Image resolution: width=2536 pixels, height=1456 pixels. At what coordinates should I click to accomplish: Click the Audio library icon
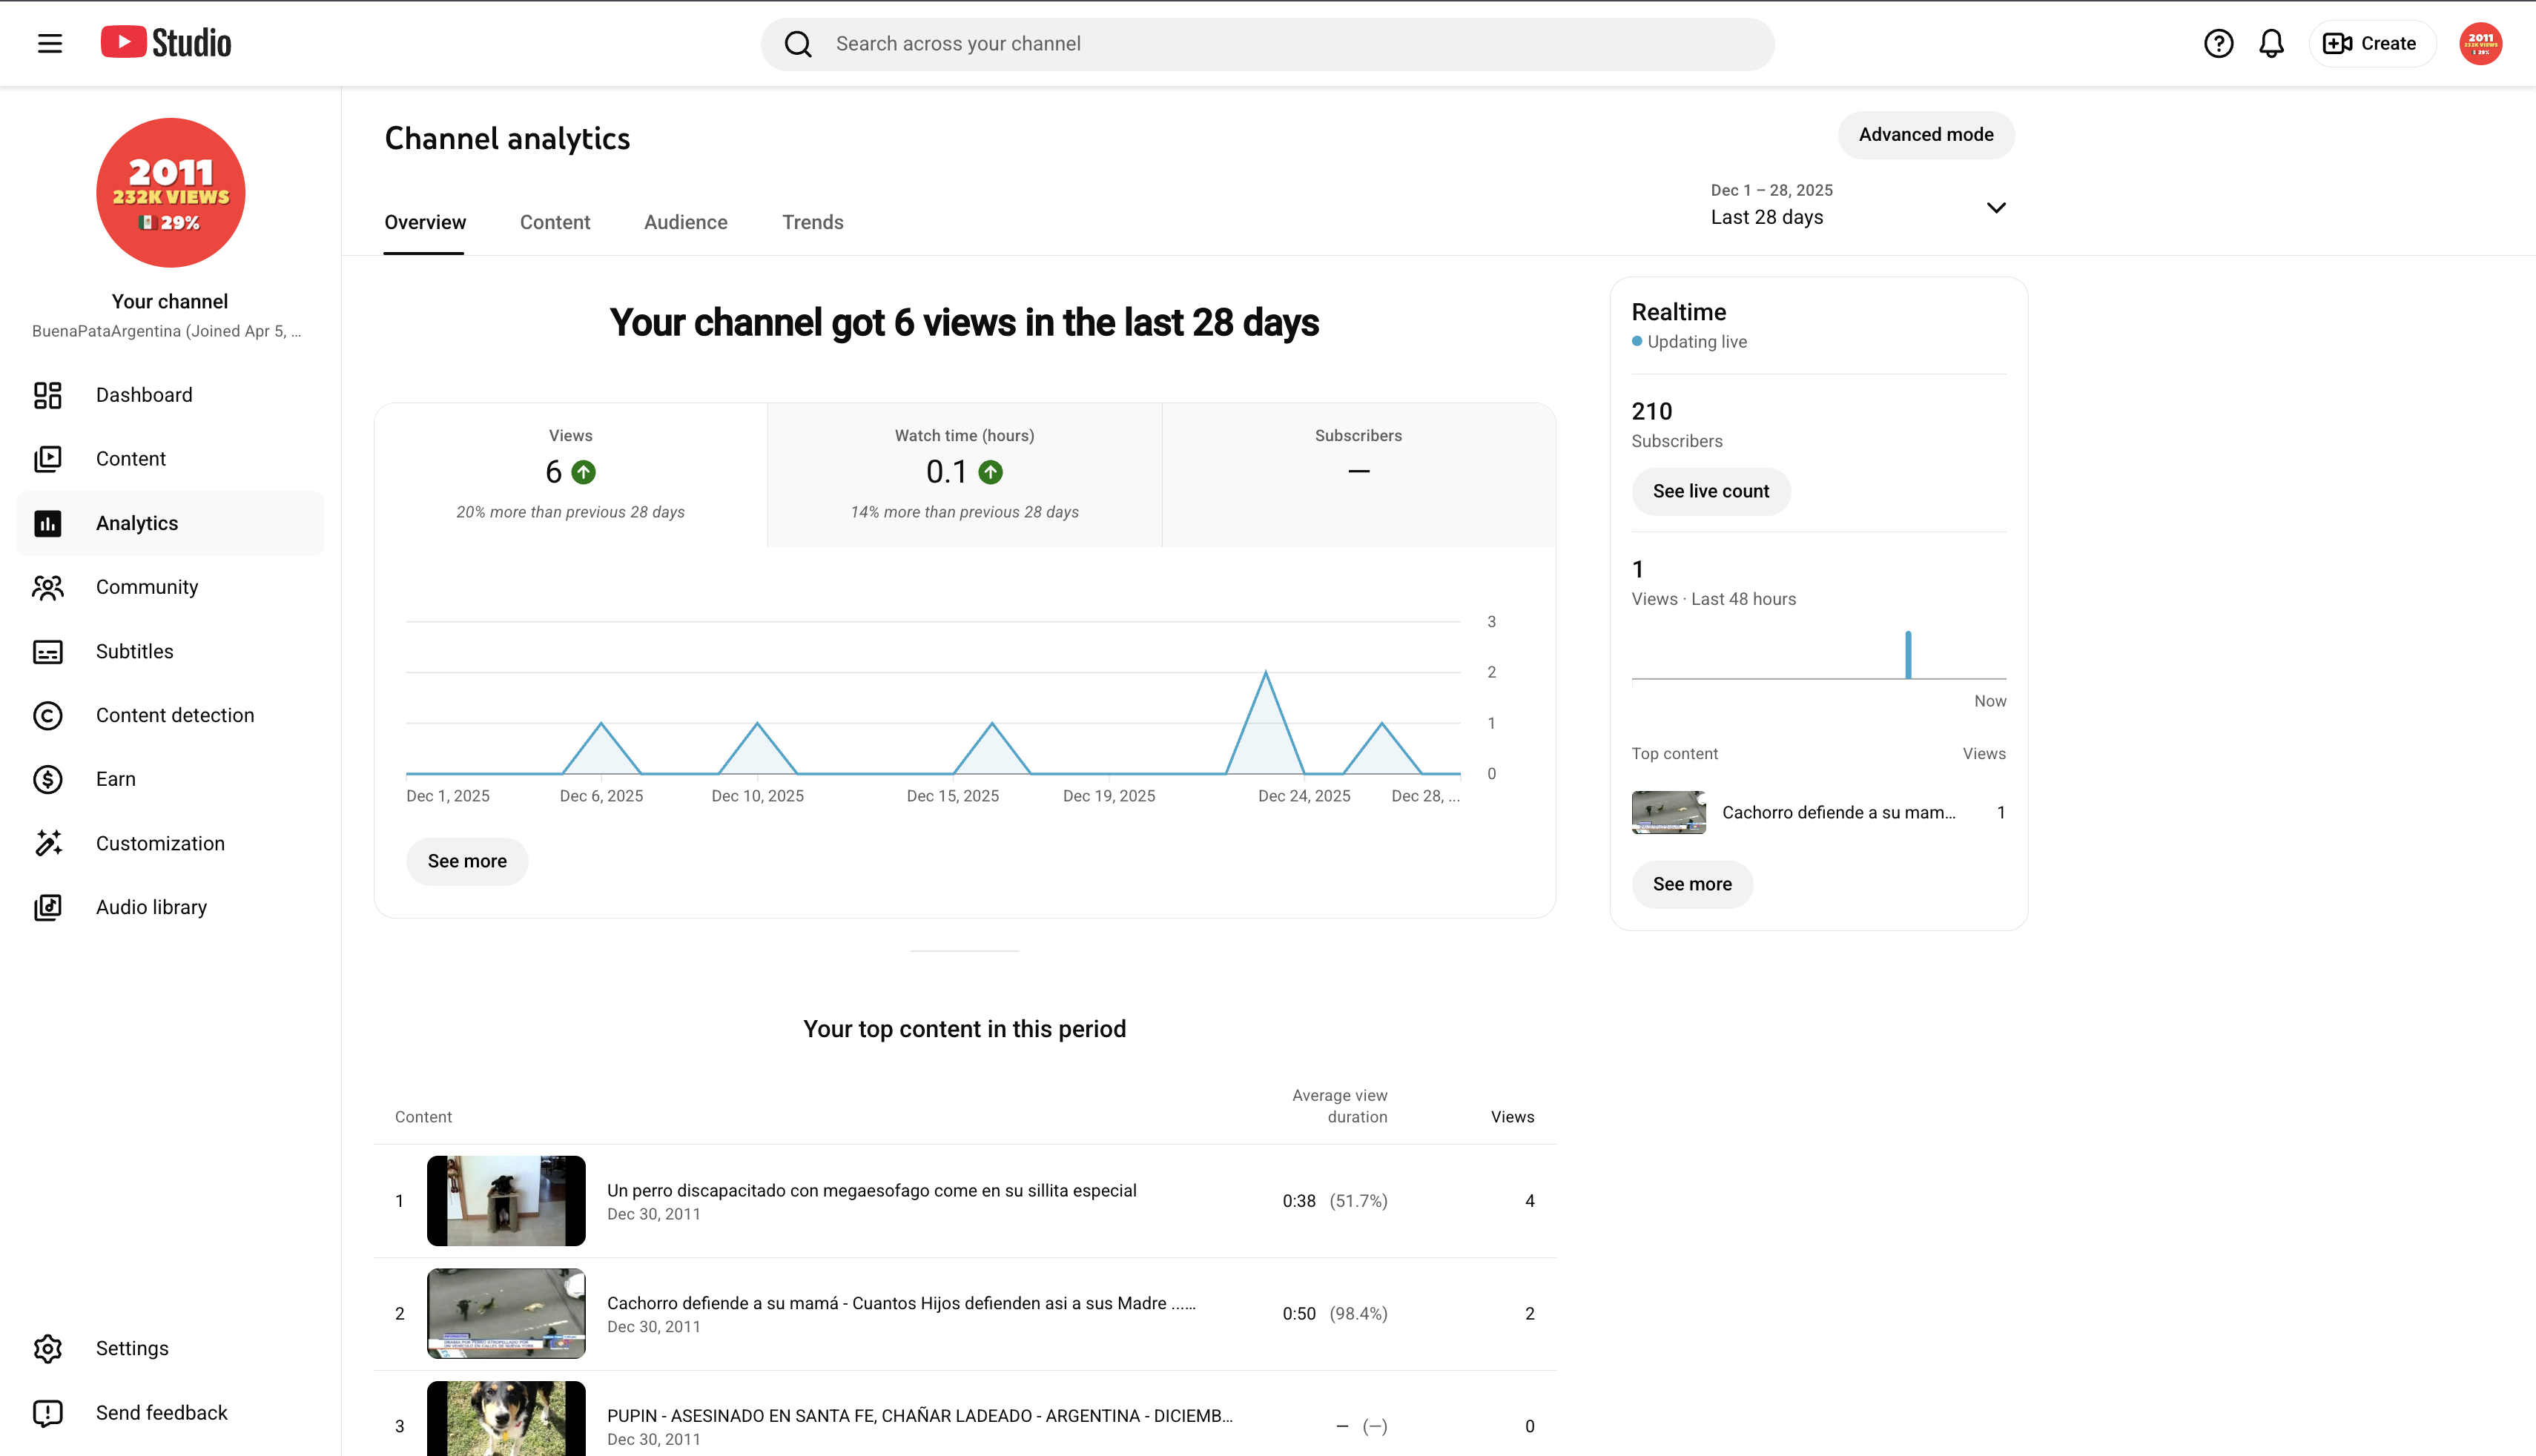point(48,907)
